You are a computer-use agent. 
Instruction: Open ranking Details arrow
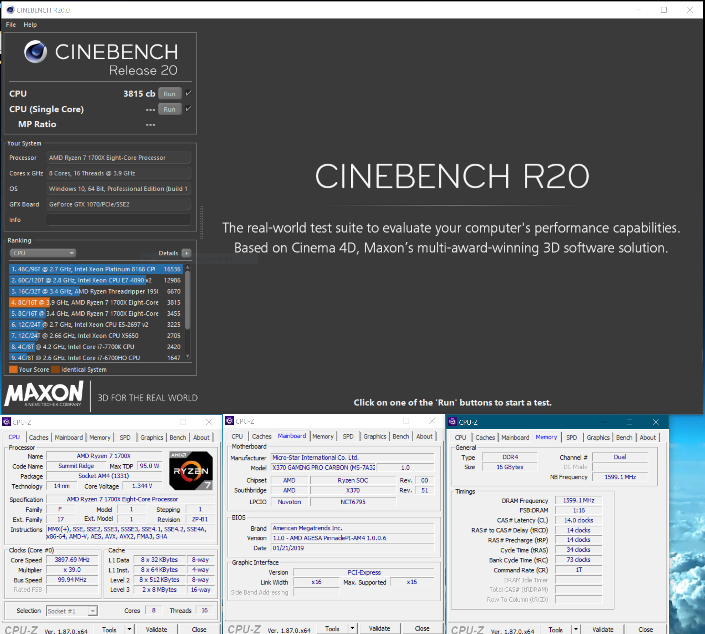tap(186, 253)
